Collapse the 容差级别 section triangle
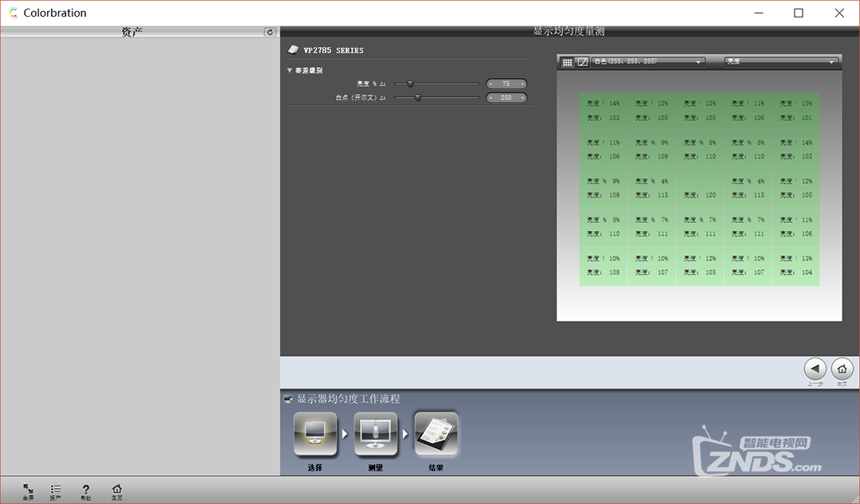Viewport: 860px width, 504px height. coord(290,70)
